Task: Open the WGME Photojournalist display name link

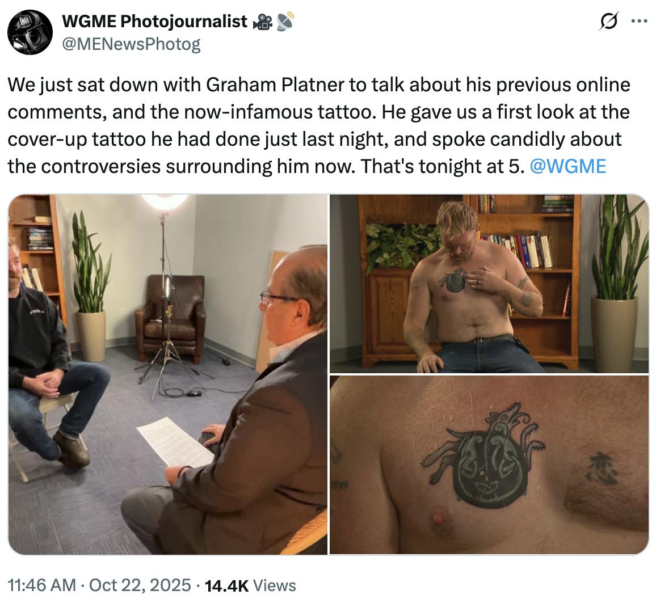Action: click(154, 22)
